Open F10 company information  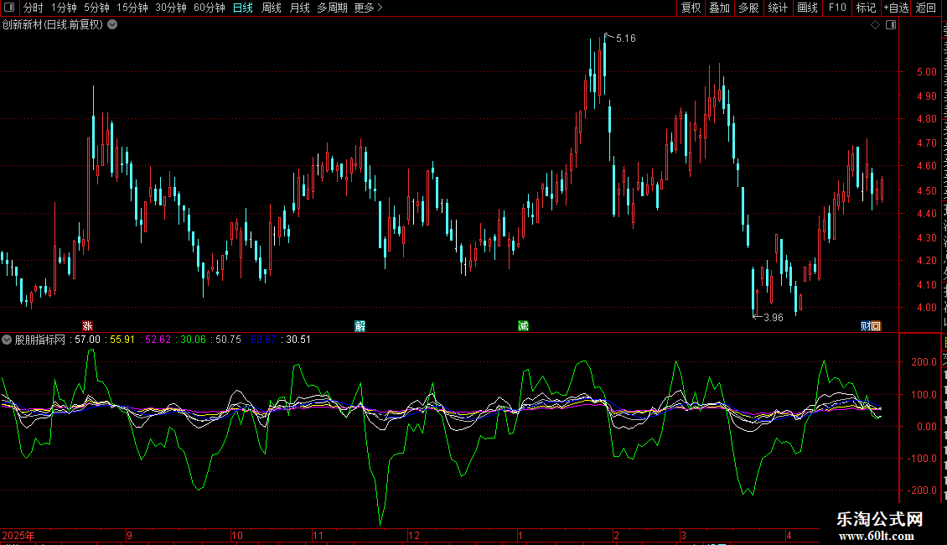tap(837, 8)
